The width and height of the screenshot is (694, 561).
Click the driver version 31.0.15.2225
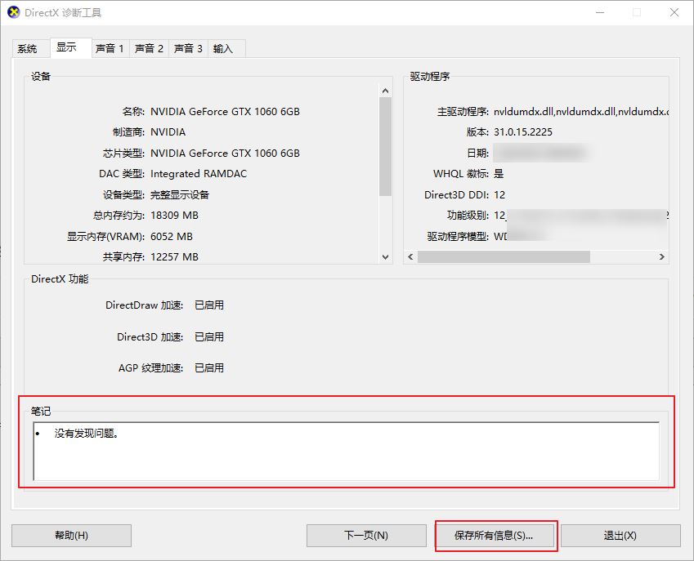pyautogui.click(x=523, y=131)
